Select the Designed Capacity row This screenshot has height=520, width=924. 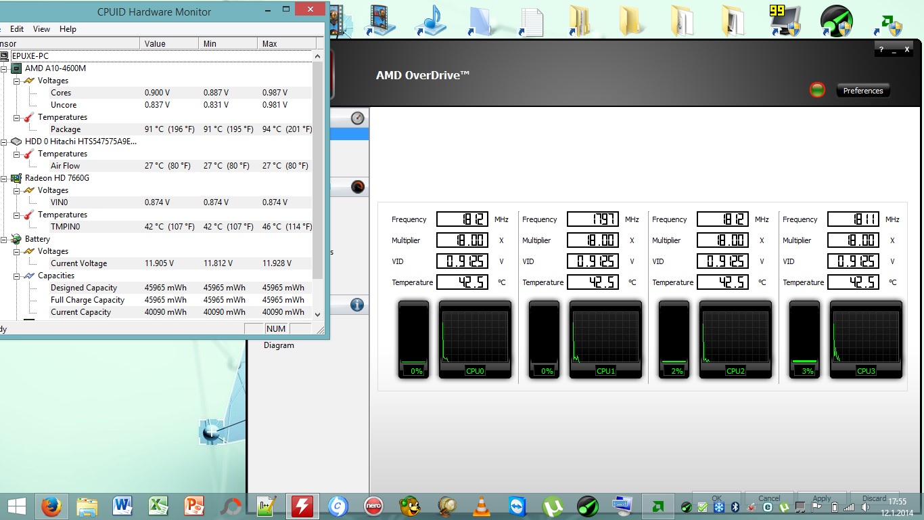(x=157, y=288)
